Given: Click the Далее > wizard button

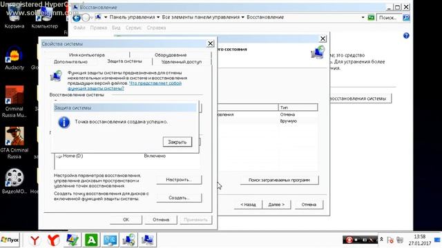Looking at the screenshot, I should pyautogui.click(x=276, y=205).
